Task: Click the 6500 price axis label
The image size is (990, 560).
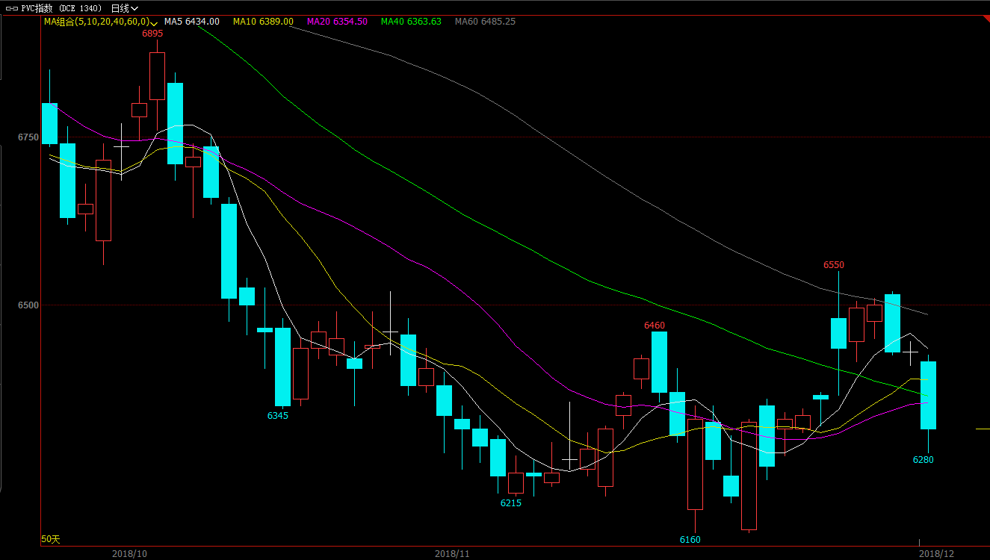Action: click(x=28, y=305)
